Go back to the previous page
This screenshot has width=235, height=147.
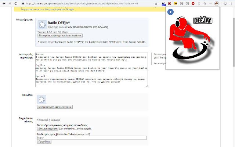pyautogui.click(x=4, y=3)
